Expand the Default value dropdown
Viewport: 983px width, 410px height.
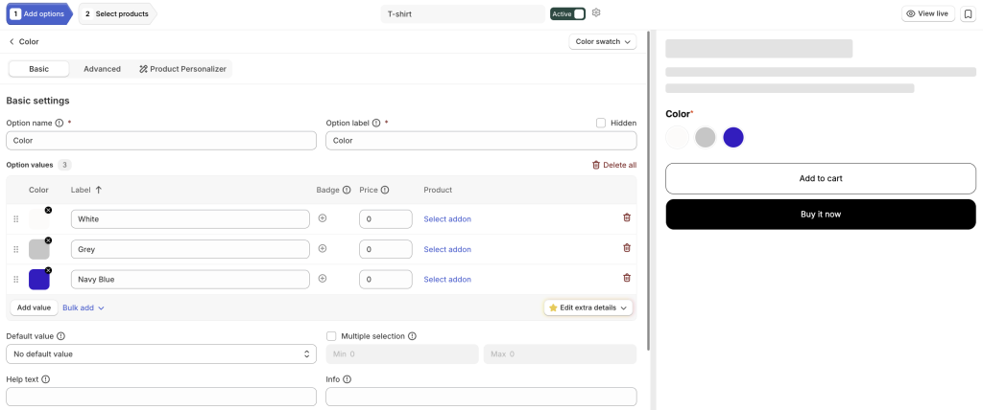tap(161, 353)
